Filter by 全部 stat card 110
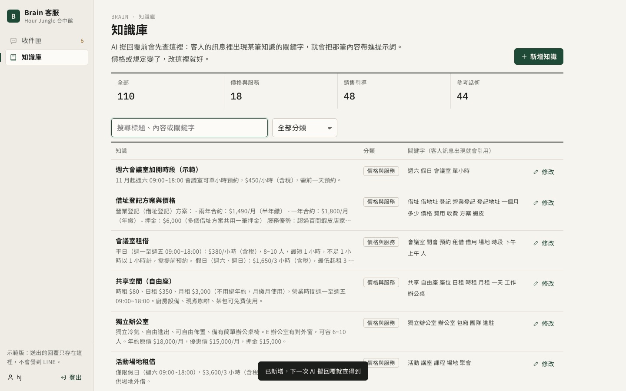626x391 pixels. click(168, 91)
